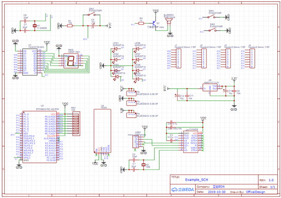Select the U4 HC05 Bluetooth module
Image resolution: width=281 pixels, height=198 pixels.
[x=103, y=130]
